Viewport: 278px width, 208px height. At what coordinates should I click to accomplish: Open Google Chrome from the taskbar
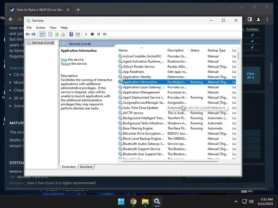point(133,201)
